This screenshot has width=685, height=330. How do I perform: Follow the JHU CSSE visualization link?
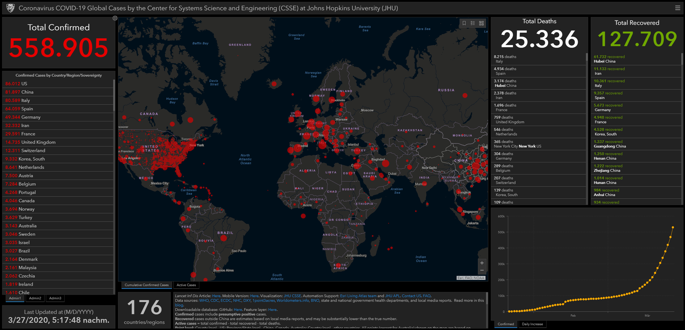[292, 296]
